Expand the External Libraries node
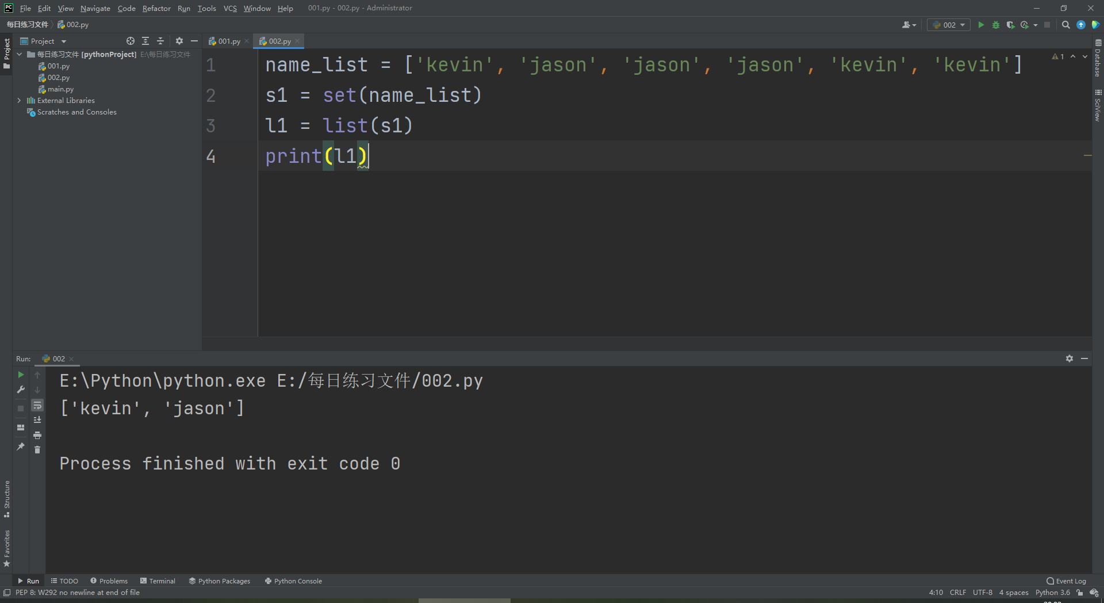The height and width of the screenshot is (603, 1104). click(x=20, y=100)
